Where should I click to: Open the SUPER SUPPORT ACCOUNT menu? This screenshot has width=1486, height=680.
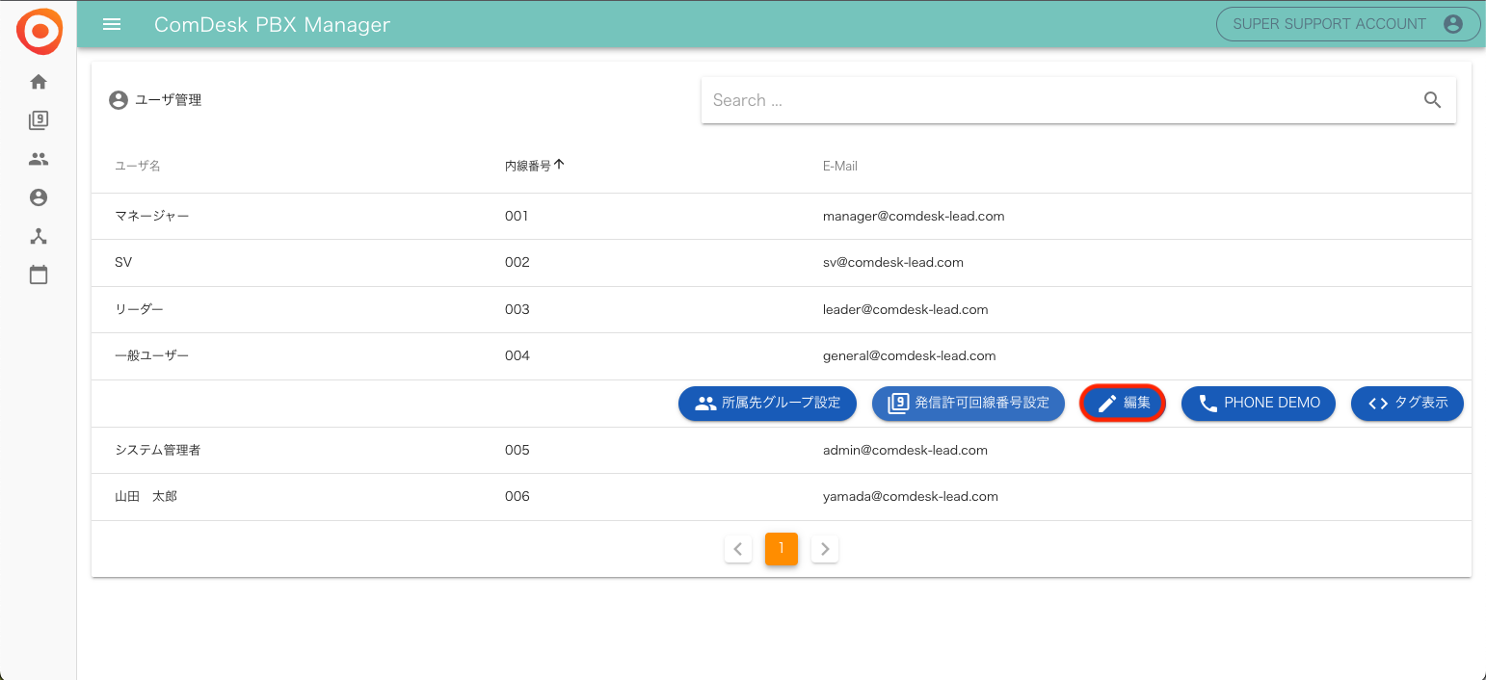[1347, 24]
